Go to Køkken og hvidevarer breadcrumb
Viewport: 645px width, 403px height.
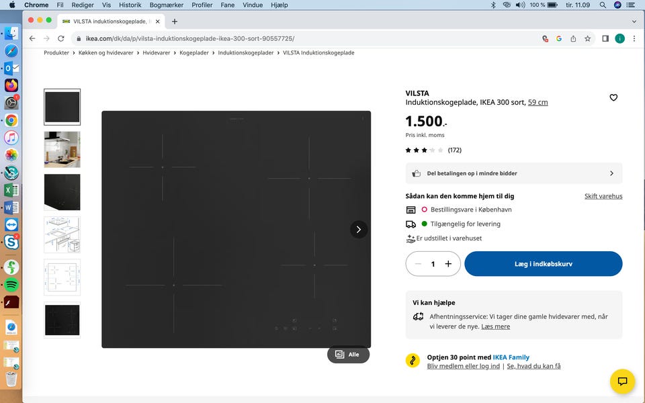(105, 52)
